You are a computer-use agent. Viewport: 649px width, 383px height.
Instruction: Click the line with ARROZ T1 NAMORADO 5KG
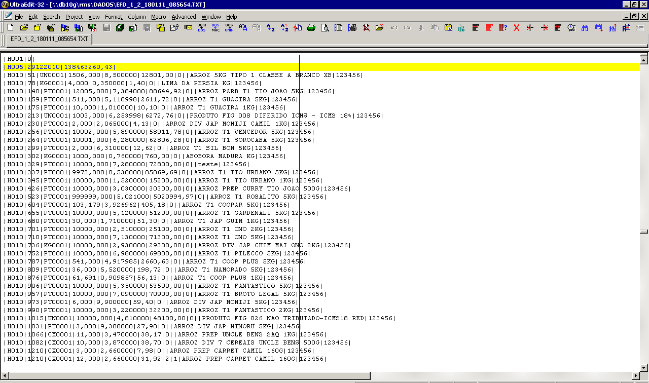point(149,270)
